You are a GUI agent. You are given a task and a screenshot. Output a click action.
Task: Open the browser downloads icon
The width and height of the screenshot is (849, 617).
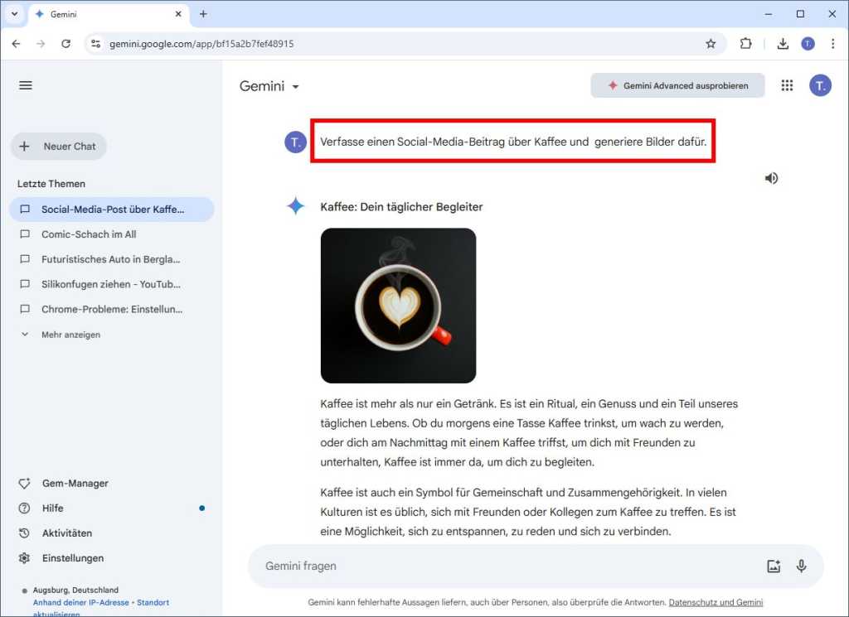click(x=782, y=43)
